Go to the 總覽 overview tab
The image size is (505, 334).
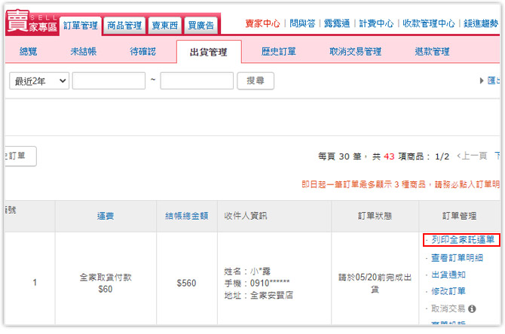[x=28, y=52]
